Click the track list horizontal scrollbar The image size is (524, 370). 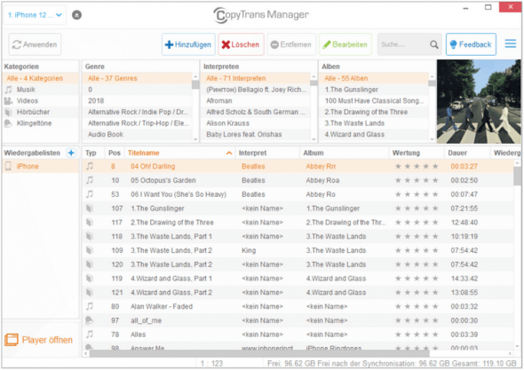tap(259, 353)
